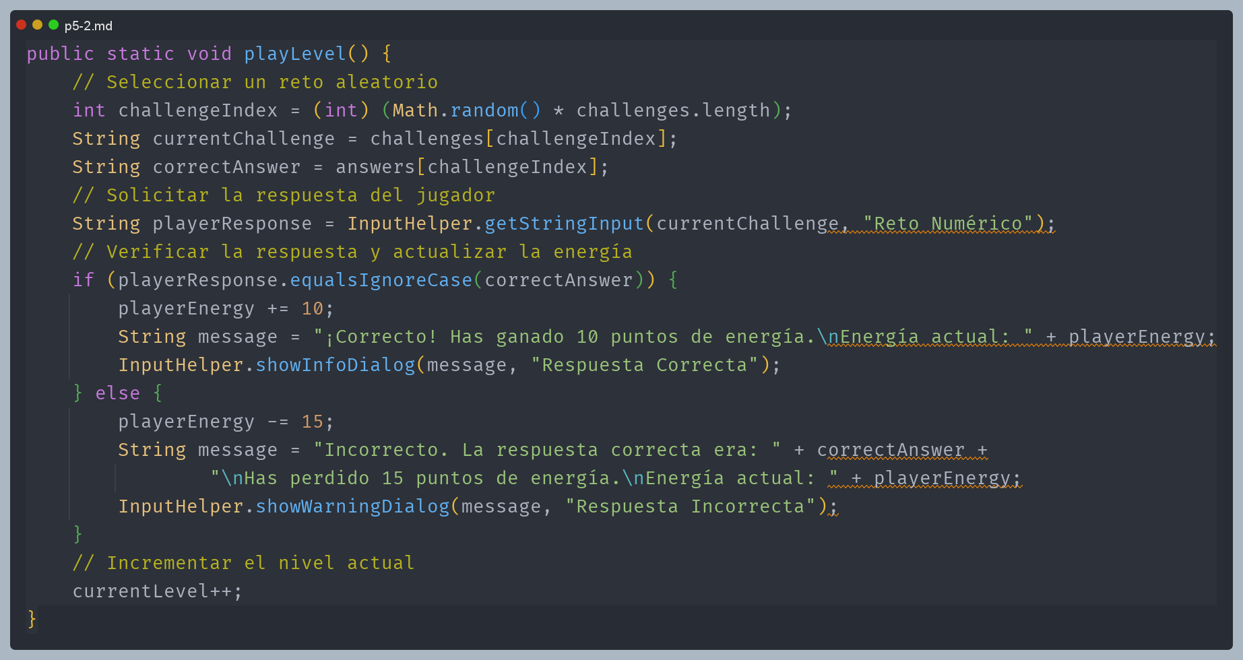Select the p5-2.md file title
The width and height of the screenshot is (1243, 660).
coord(88,26)
